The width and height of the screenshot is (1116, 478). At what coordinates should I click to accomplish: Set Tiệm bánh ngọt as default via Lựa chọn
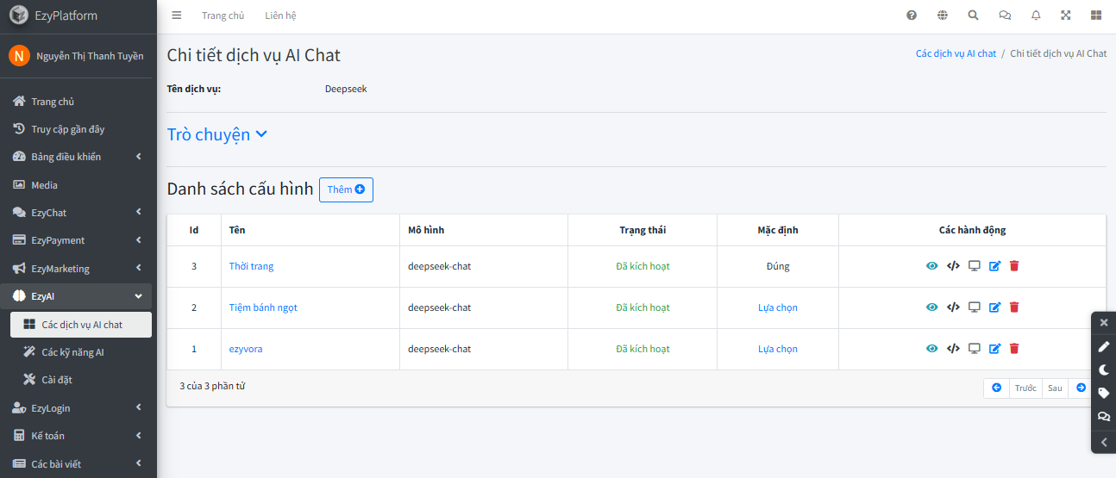[778, 307]
